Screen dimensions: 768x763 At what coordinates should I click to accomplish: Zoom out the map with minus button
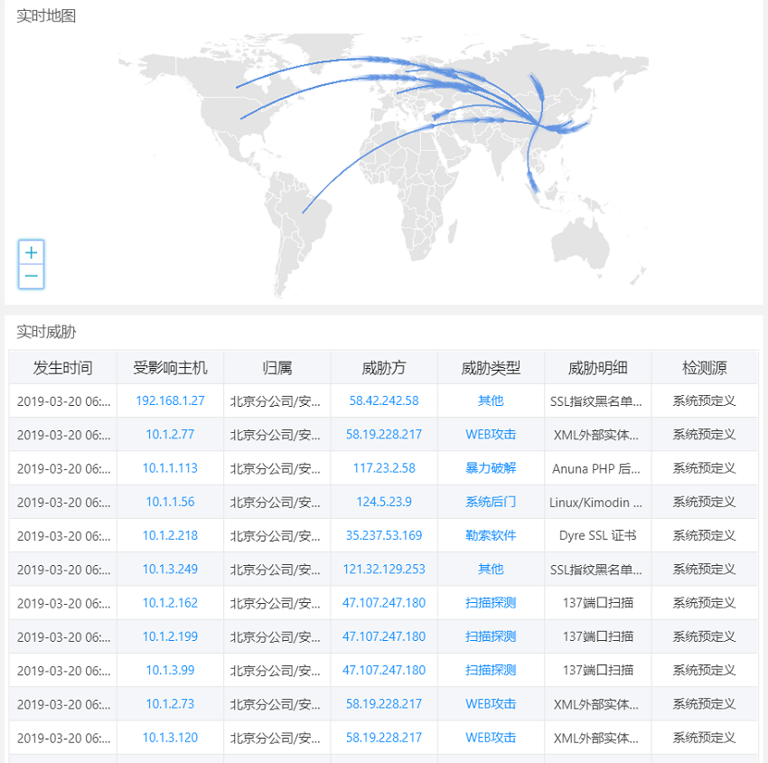(32, 276)
